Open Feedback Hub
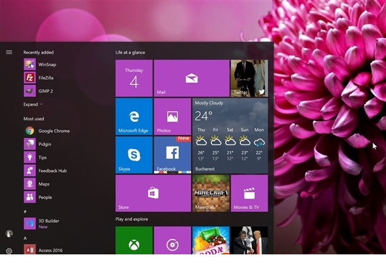386x264 pixels. [x=46, y=171]
